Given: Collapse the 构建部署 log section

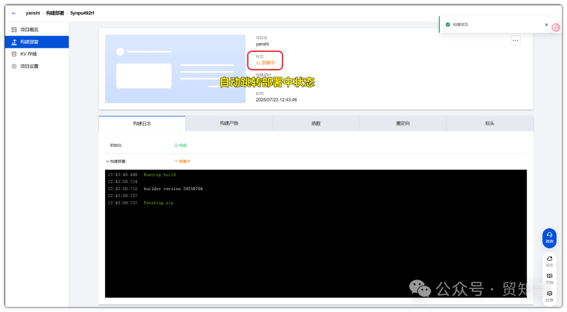Looking at the screenshot, I should 108,161.
